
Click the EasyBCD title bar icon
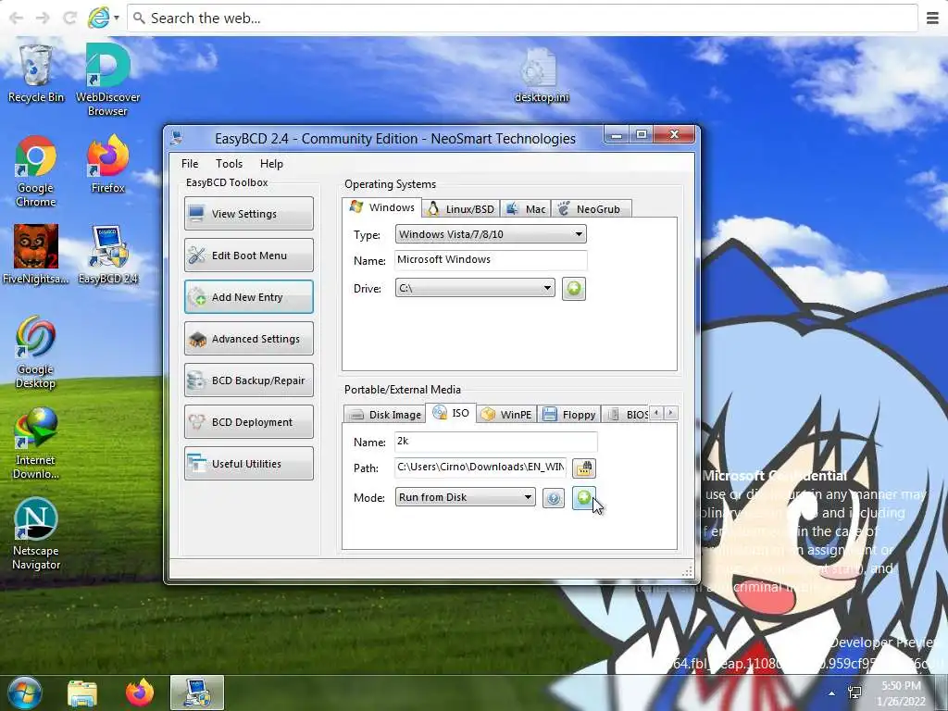(x=177, y=138)
